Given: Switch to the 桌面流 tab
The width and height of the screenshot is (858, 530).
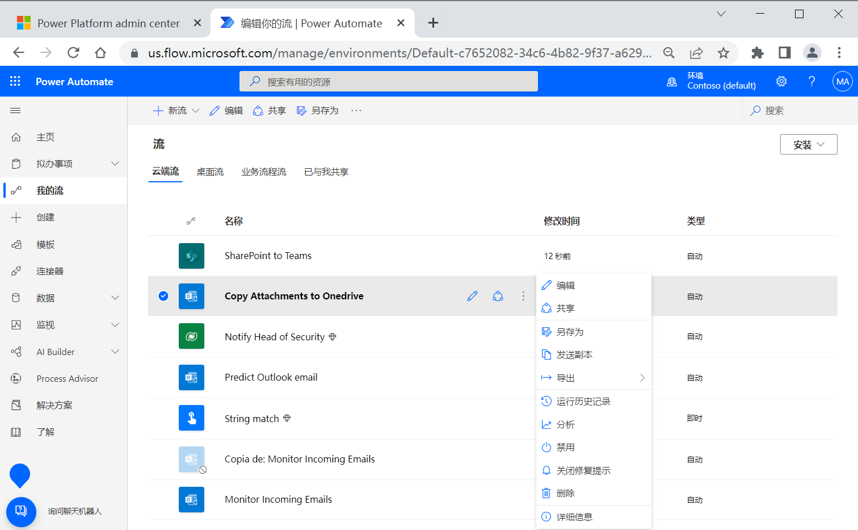Looking at the screenshot, I should tap(210, 172).
